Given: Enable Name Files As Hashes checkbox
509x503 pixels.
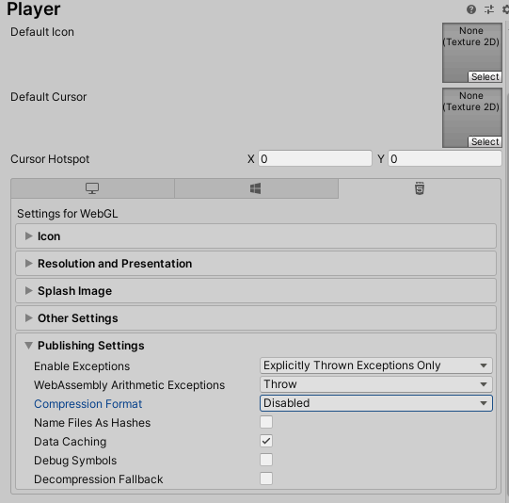Looking at the screenshot, I should coord(266,422).
